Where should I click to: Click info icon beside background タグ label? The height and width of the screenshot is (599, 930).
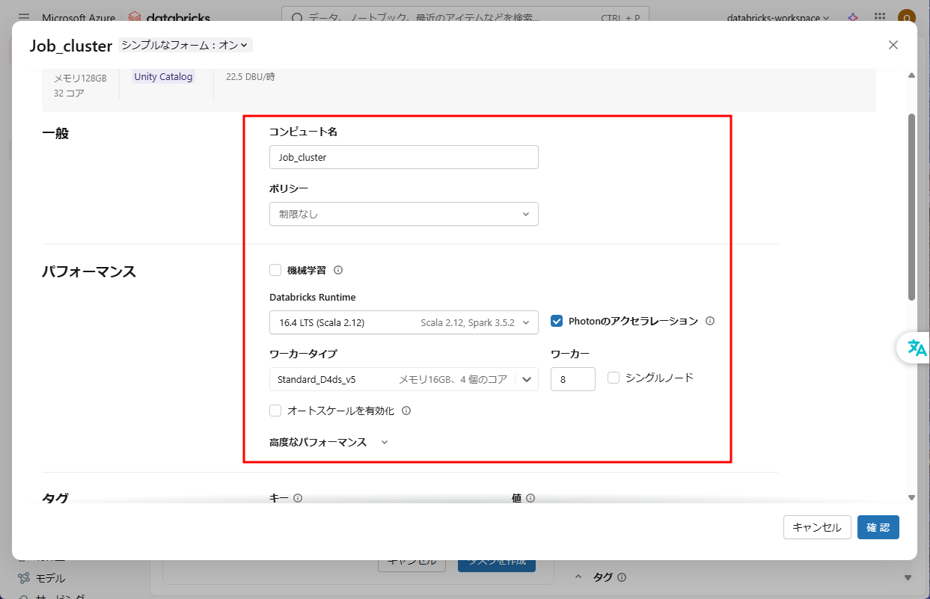pos(622,577)
